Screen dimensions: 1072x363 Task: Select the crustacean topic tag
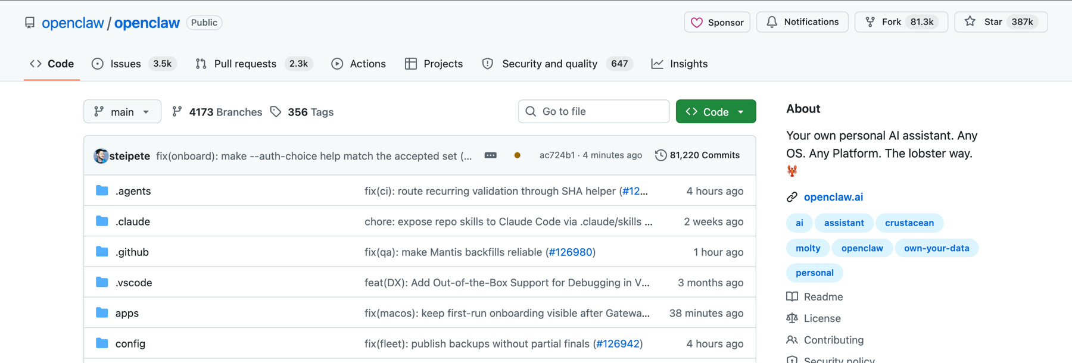[x=909, y=223]
